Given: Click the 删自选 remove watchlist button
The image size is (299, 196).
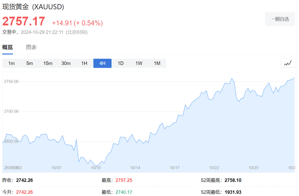Looking at the screenshot, I should coord(280,19).
